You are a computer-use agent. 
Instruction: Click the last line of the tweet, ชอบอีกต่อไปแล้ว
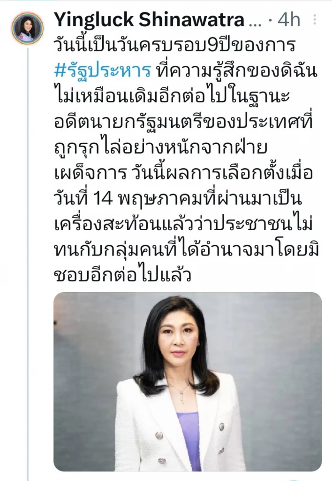pos(122,275)
